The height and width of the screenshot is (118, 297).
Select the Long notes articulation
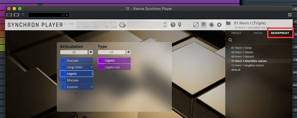(76, 67)
